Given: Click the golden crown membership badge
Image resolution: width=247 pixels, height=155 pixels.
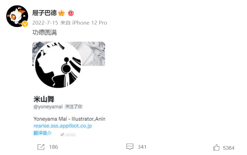Looking at the screenshot, I should click(61, 13).
